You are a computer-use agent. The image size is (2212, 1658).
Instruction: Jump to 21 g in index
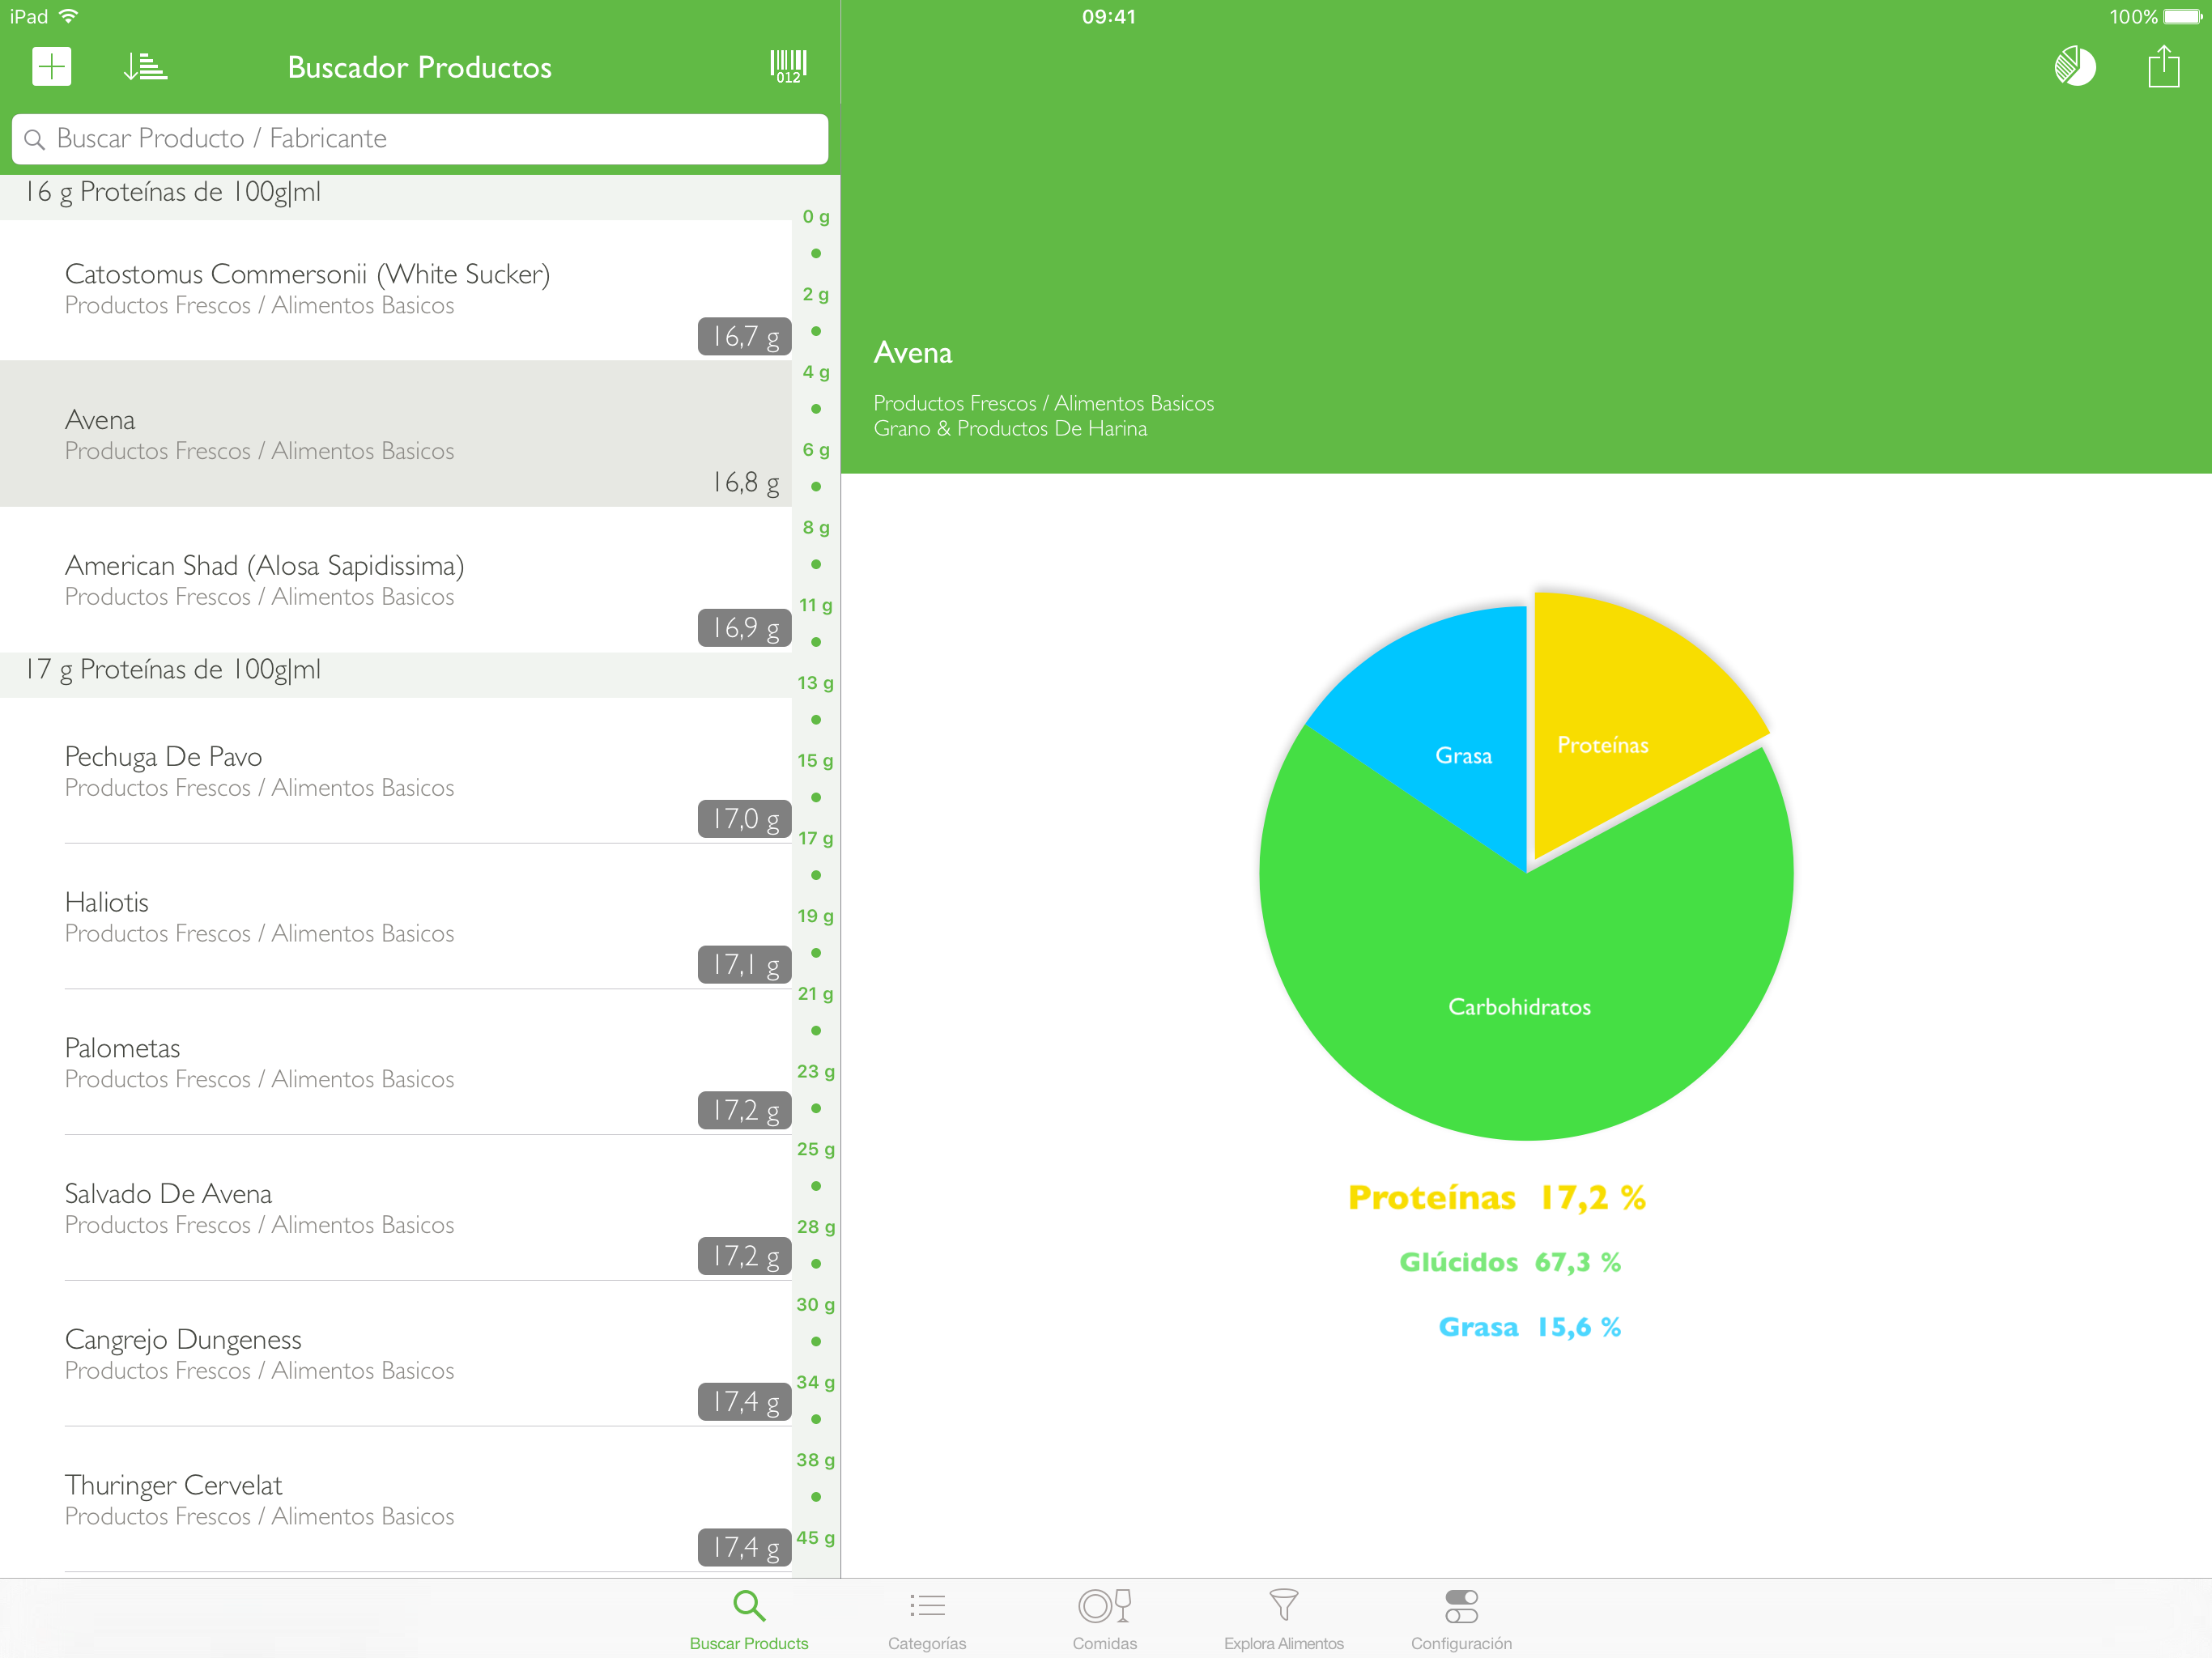(816, 995)
